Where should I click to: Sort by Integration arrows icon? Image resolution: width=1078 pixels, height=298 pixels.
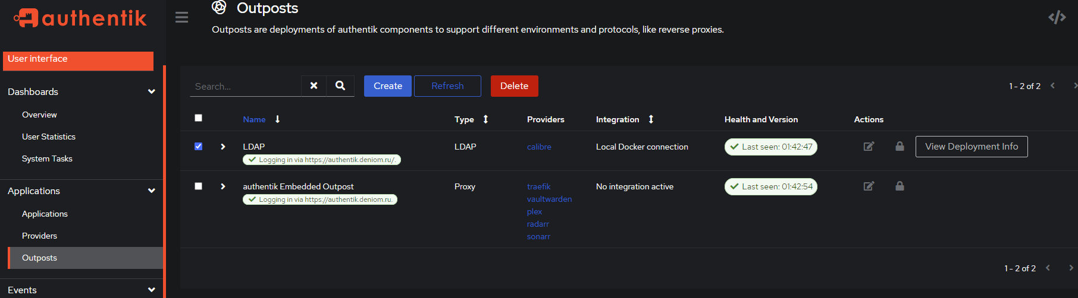651,119
